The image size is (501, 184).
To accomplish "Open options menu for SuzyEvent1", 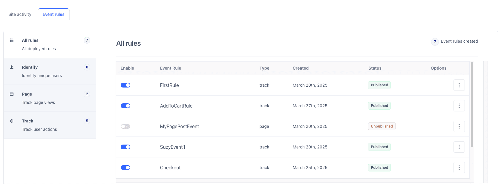I will [x=459, y=147].
